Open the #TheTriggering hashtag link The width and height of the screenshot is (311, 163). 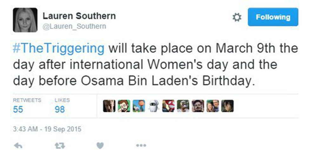click(x=59, y=49)
